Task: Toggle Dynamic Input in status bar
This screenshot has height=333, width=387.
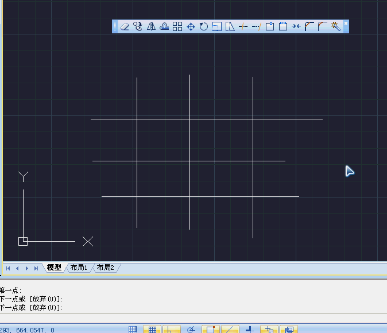Action: point(269,330)
